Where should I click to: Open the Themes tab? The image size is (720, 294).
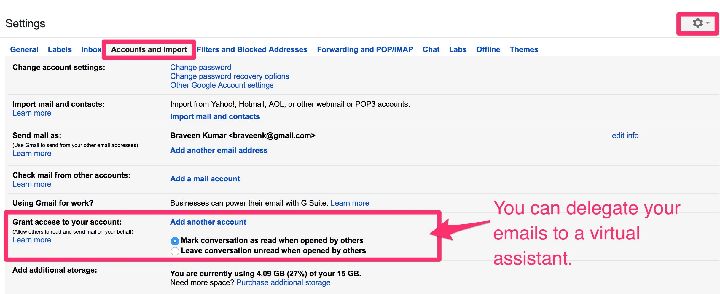click(x=524, y=49)
